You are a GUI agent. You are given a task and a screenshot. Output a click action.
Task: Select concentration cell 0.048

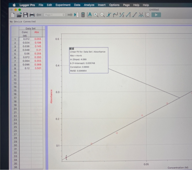(25, 50)
